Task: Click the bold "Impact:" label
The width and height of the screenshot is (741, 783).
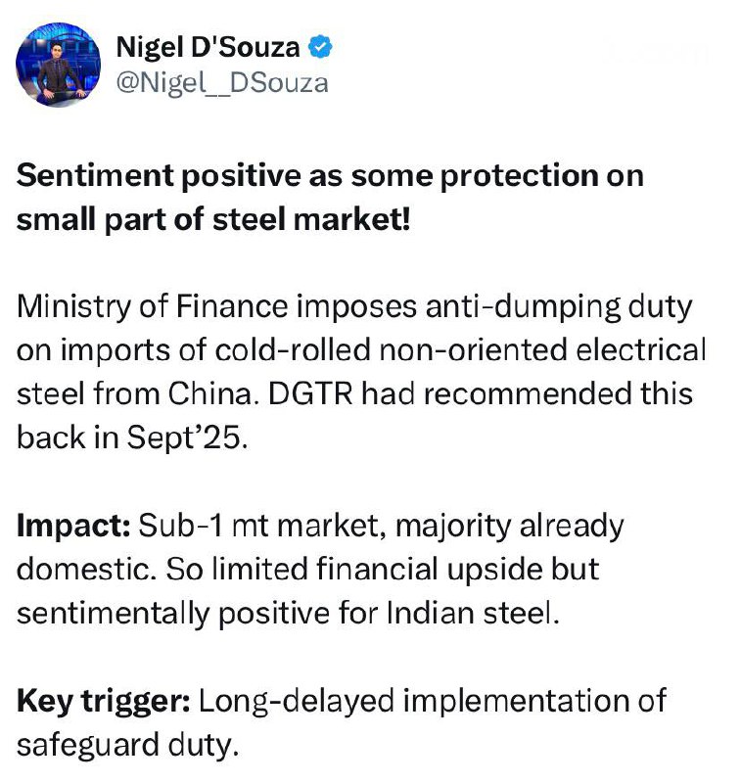Action: click(72, 526)
